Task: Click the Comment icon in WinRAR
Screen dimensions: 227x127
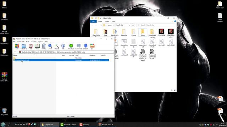Action: [x=79, y=47]
